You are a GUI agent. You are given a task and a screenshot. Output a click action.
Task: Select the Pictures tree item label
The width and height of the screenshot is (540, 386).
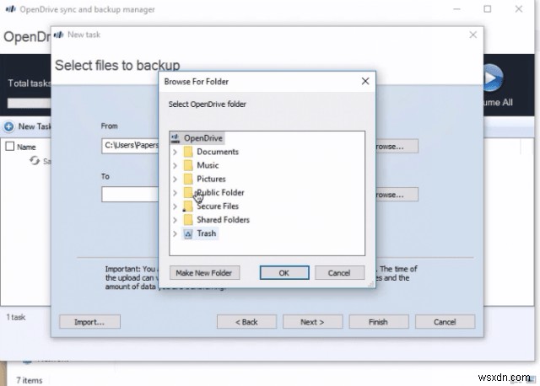[211, 179]
